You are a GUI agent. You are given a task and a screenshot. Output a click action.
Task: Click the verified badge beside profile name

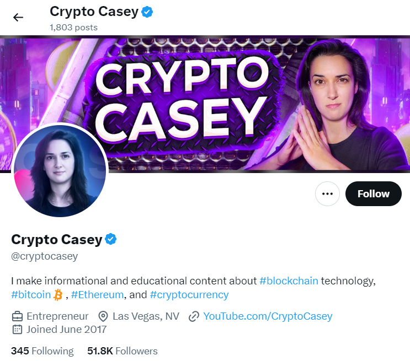click(x=110, y=239)
